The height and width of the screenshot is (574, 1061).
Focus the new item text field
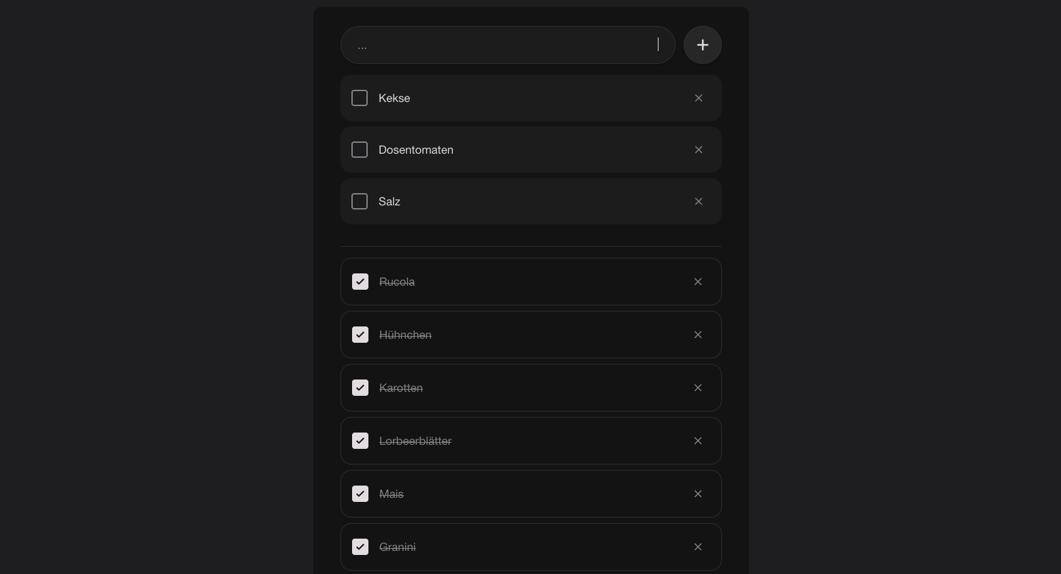tap(508, 45)
